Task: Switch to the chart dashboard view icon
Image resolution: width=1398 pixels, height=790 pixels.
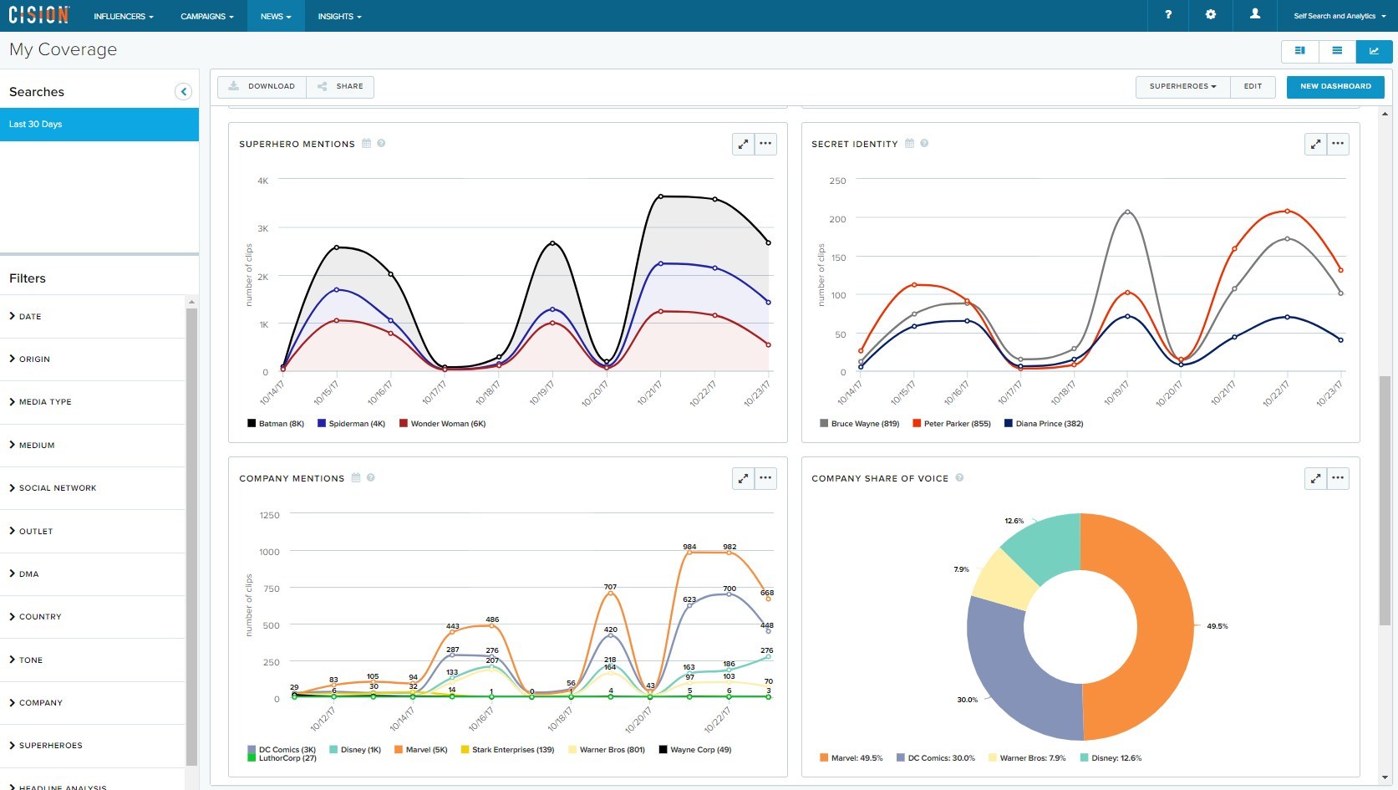Action: (1374, 51)
